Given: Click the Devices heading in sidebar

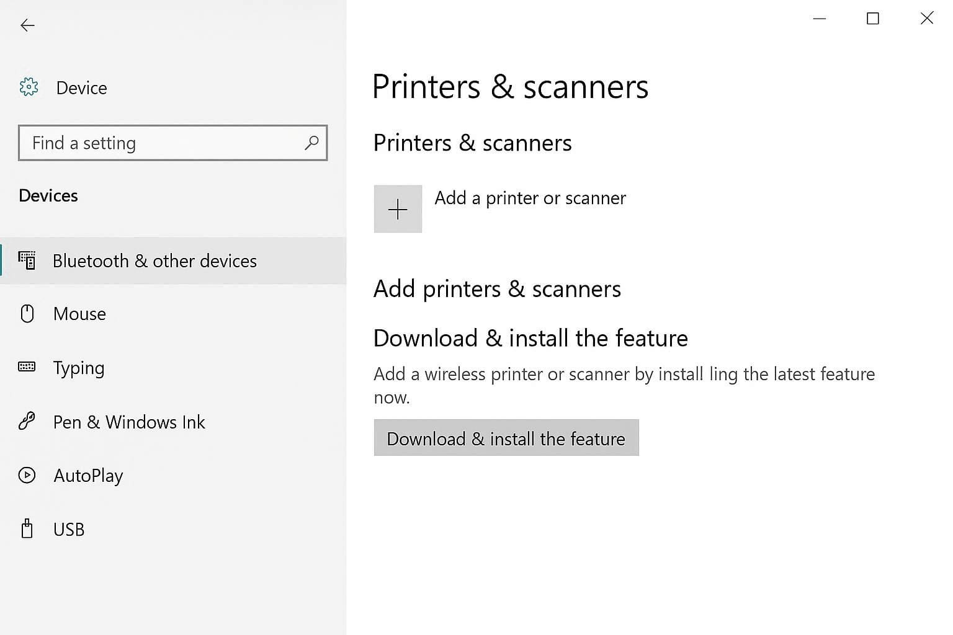Looking at the screenshot, I should pyautogui.click(x=48, y=195).
